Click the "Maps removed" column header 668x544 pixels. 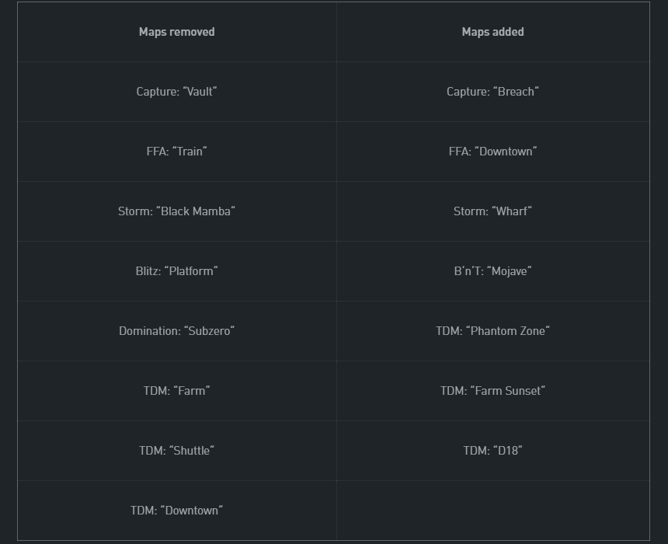[176, 32]
